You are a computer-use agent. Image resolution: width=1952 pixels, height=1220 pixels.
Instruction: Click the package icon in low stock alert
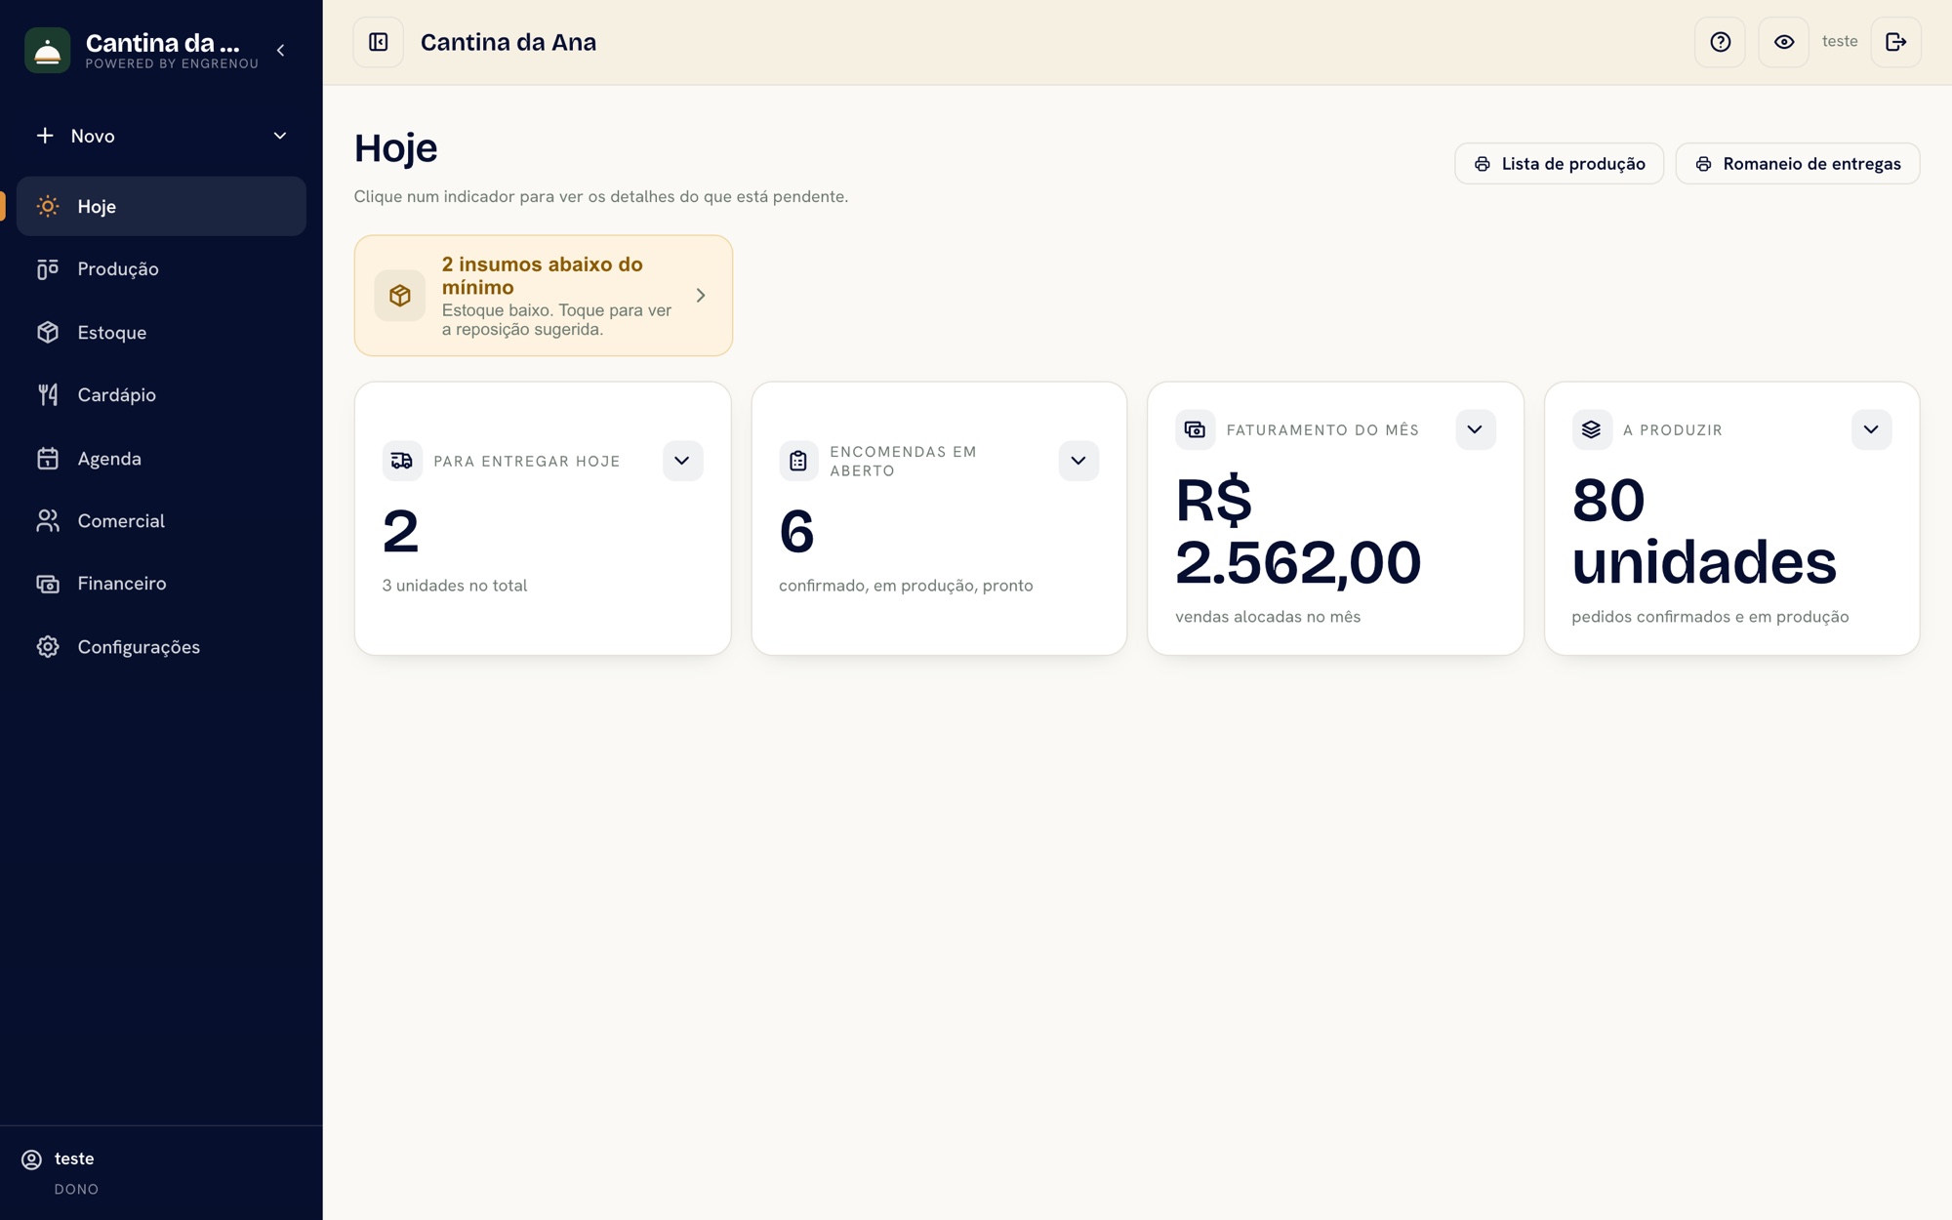tap(400, 296)
